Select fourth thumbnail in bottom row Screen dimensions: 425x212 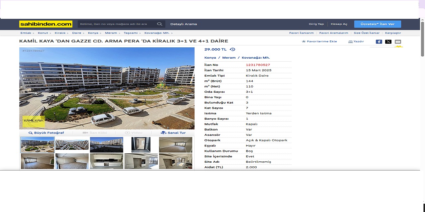pyautogui.click(x=141, y=161)
